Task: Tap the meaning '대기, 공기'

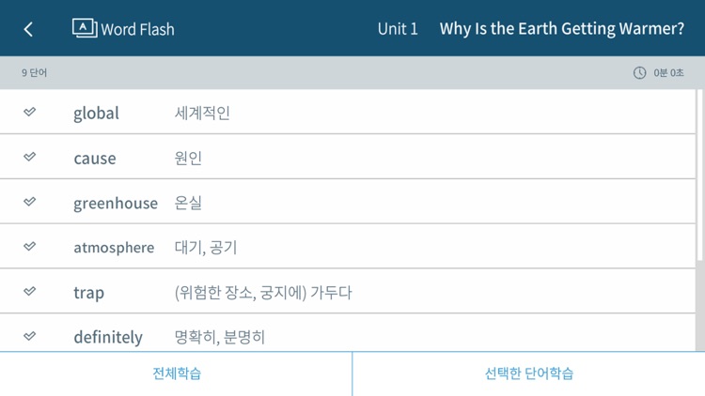Action: (x=206, y=248)
